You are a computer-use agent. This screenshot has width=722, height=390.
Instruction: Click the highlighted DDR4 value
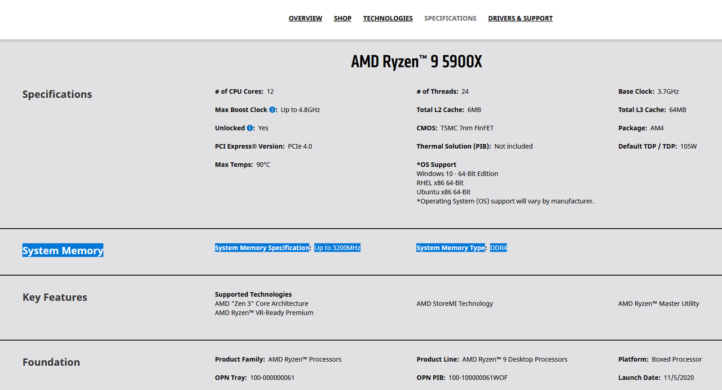click(x=499, y=247)
